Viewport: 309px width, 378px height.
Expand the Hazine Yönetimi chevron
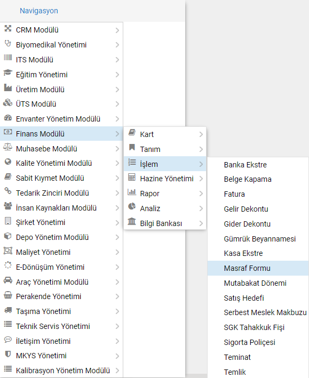point(201,179)
